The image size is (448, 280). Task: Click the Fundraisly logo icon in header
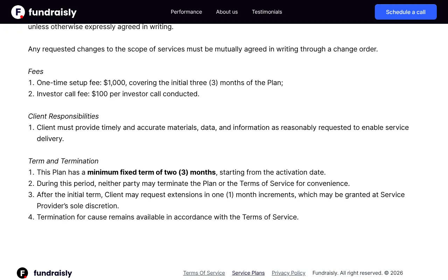click(x=18, y=12)
